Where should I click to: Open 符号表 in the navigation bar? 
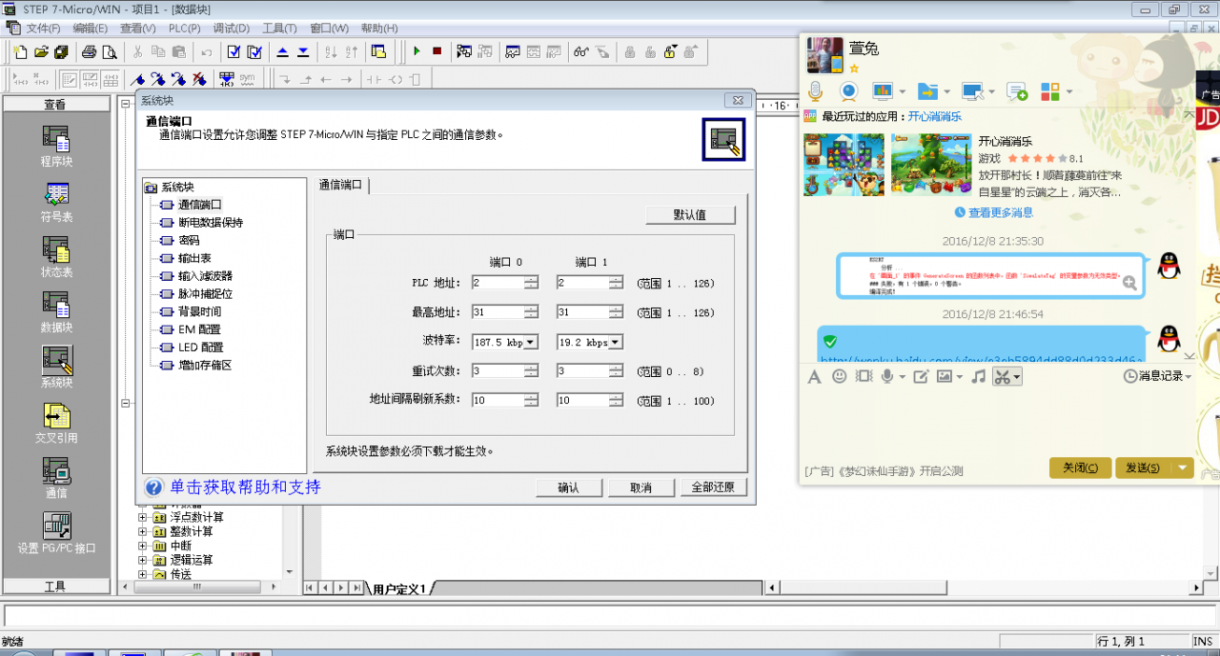(x=56, y=201)
